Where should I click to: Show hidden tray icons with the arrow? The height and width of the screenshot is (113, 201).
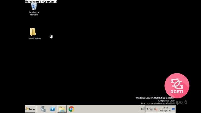[147, 109]
